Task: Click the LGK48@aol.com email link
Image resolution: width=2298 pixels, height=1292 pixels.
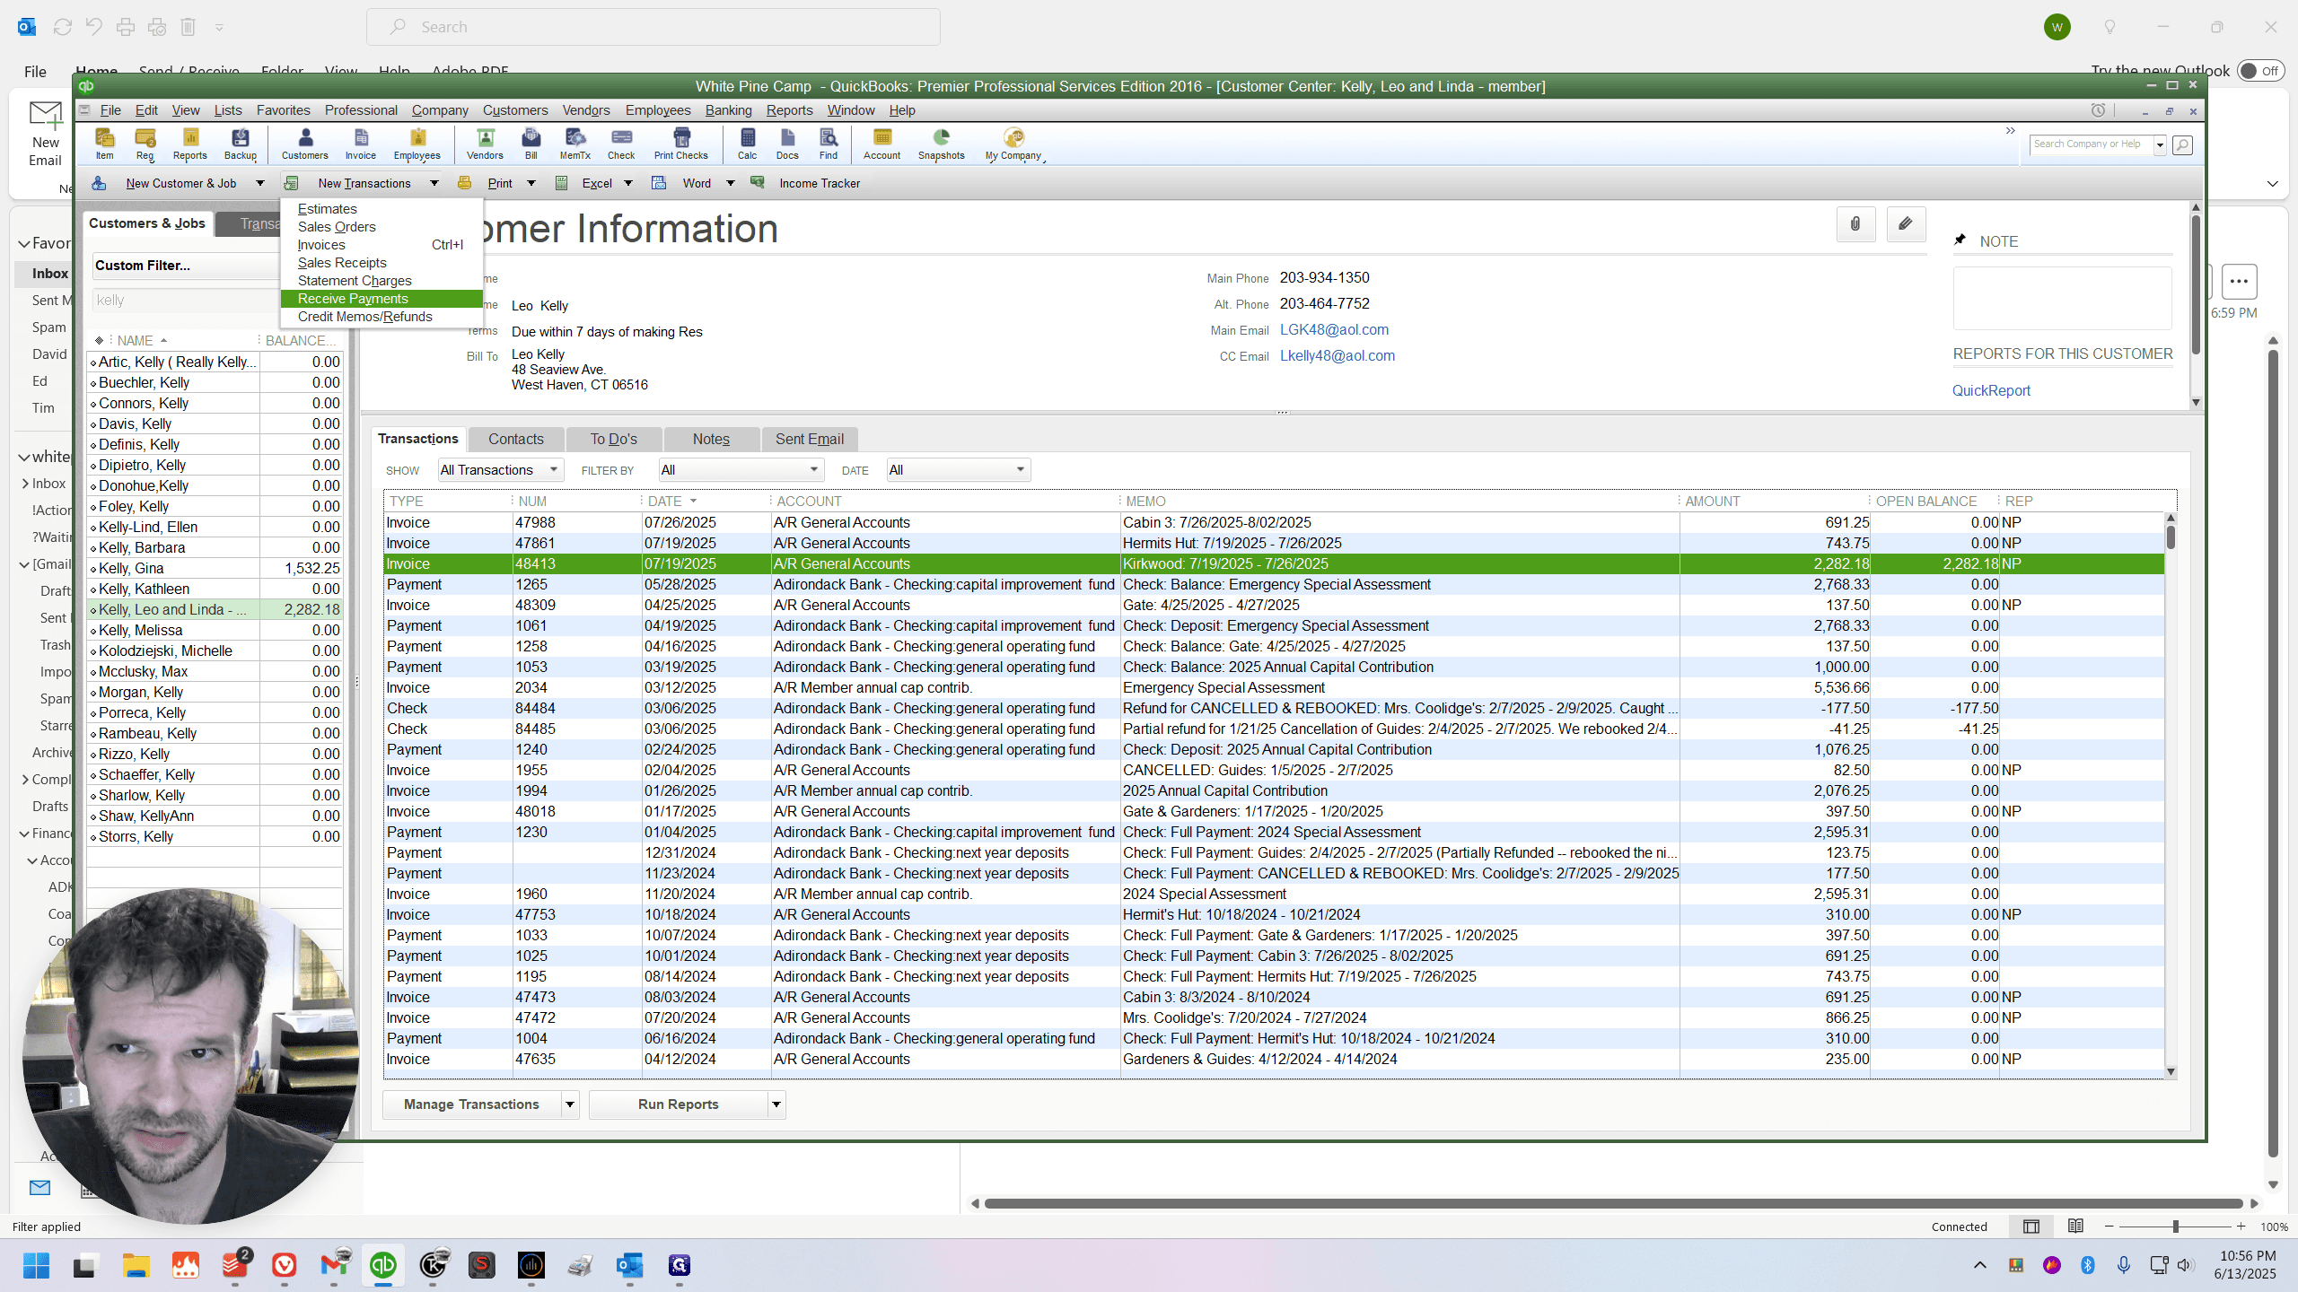Action: (x=1334, y=329)
